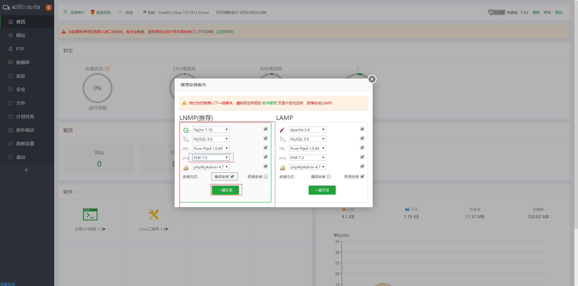This screenshot has height=286, width=578.
Task: Click the warning triangle icon in red alert bar
Action: pos(64,32)
